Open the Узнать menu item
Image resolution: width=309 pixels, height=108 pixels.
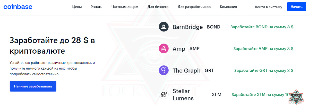point(97,7)
